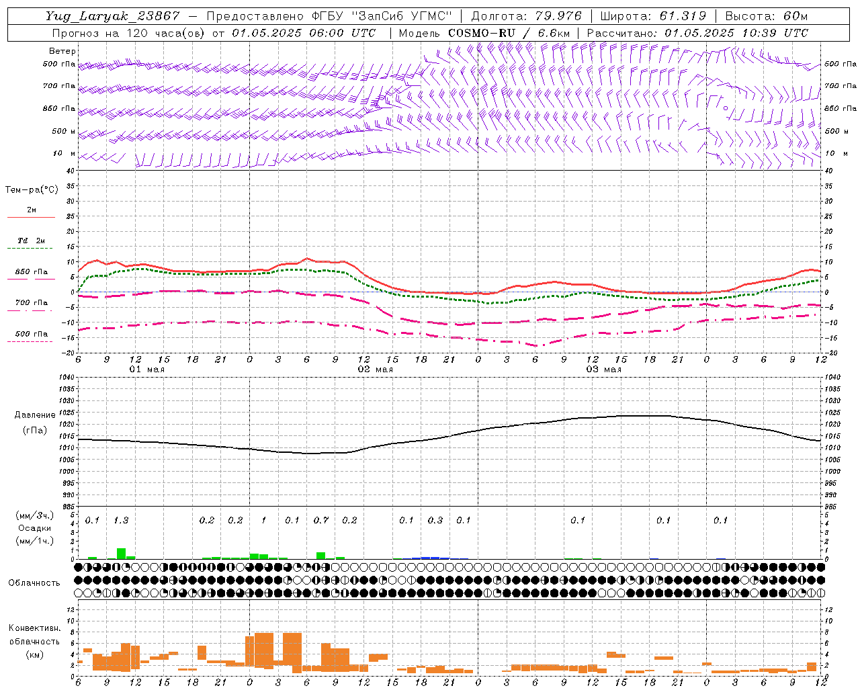Click the 'Высота: 60м' header value
Screen dimensions: 860x688
click(766, 16)
